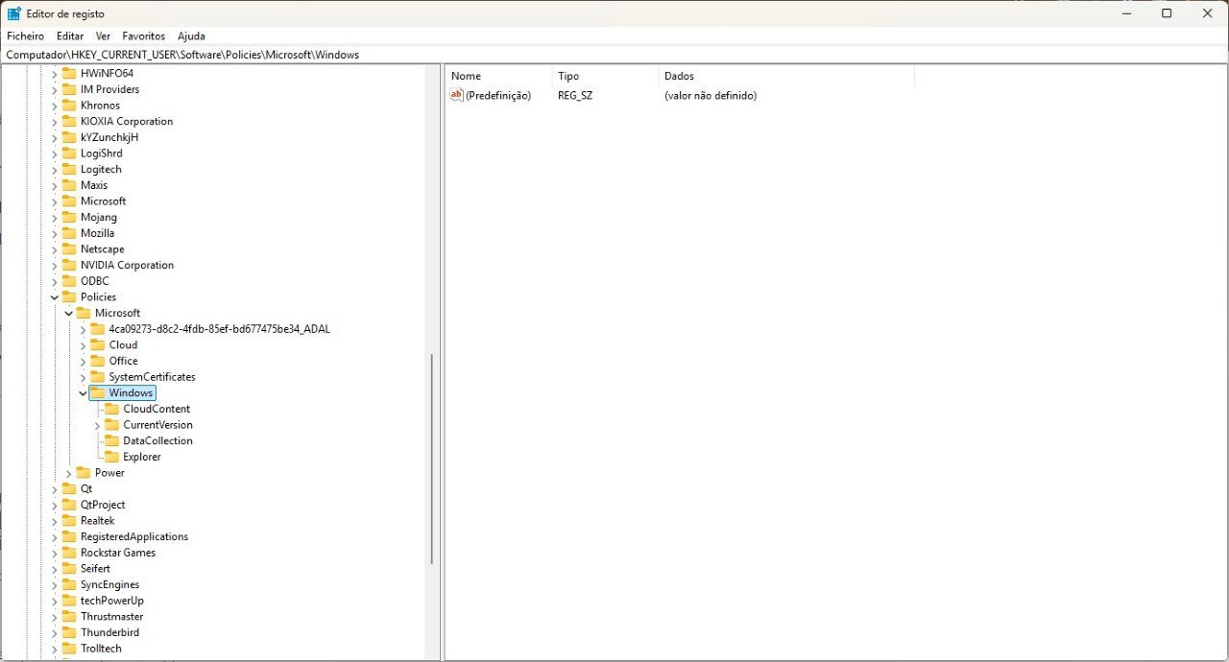Click the Rockstar Games folder icon
Image resolution: width=1229 pixels, height=662 pixels.
(x=69, y=553)
